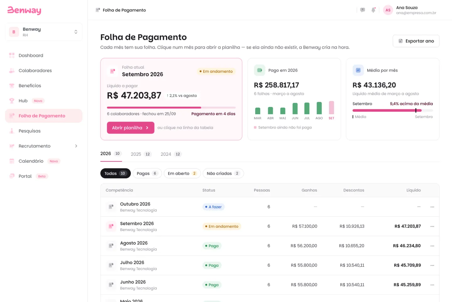452x302 pixels.
Task: Open the Benway RH workspace switcher
Action: 44,32
